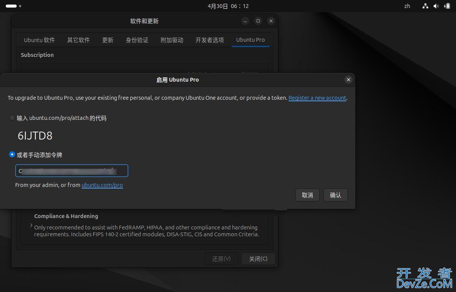Image resolution: width=456 pixels, height=292 pixels.
Task: Select the 或者手动添加令牌 radio option
Action: click(x=12, y=155)
